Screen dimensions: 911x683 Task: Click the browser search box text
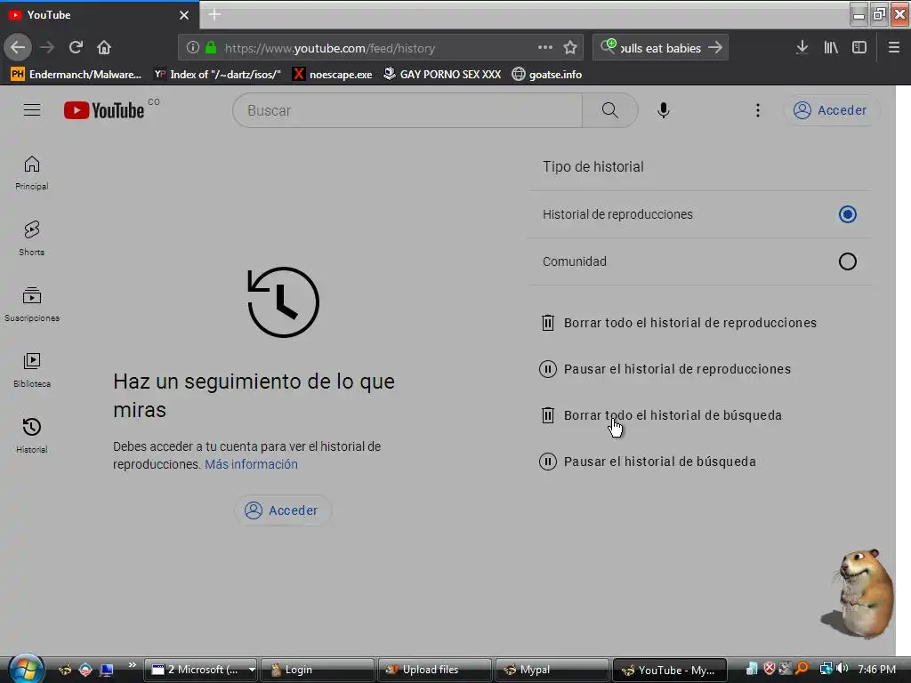(x=661, y=48)
